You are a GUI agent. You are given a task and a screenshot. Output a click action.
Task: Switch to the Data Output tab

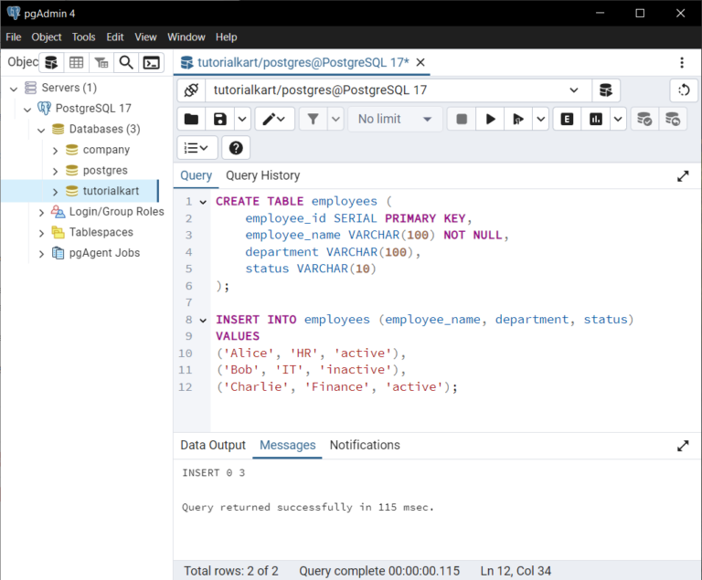click(x=213, y=446)
